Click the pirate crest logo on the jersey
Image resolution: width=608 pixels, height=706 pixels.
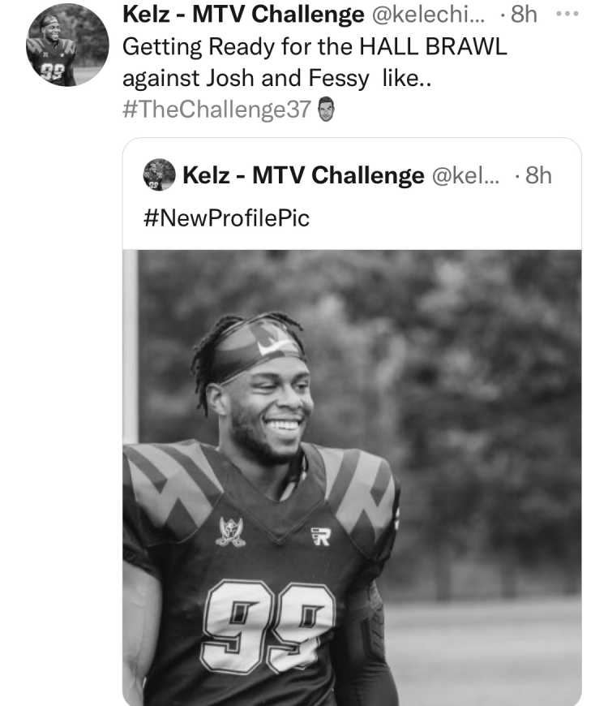click(231, 532)
